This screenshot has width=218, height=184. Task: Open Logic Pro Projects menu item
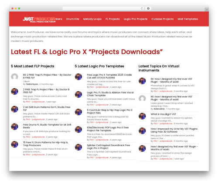click(x=136, y=19)
